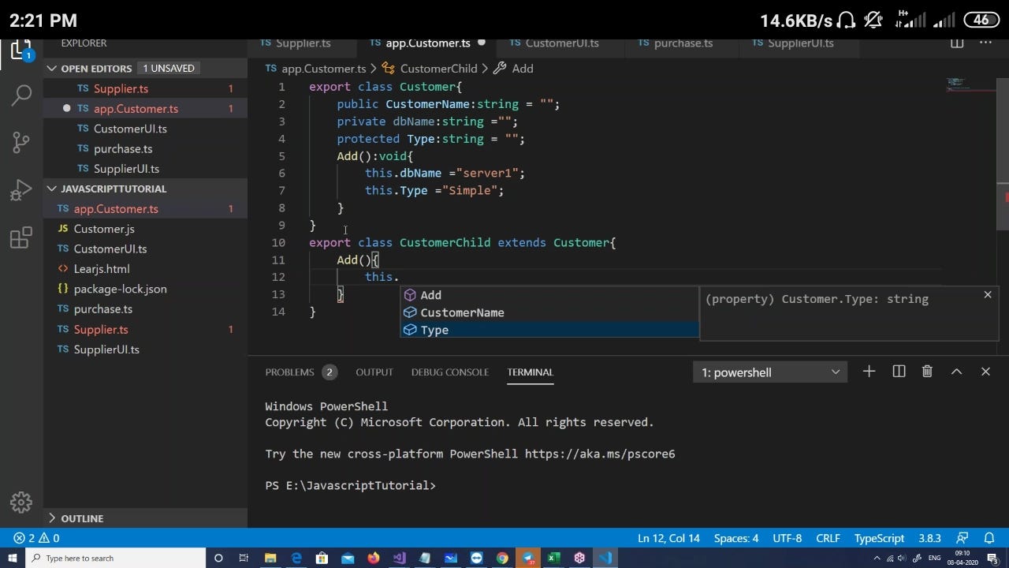Click the Add breadcrumb item
The image size is (1009, 568).
(521, 68)
